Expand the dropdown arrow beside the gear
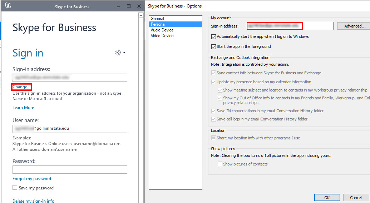 [124, 53]
